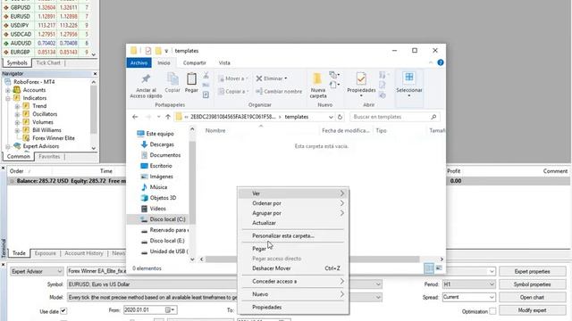The image size is (572, 321).
Task: Click the Pin to Quick Access (Anclar al Acceso rápido) icon
Action: (146, 78)
